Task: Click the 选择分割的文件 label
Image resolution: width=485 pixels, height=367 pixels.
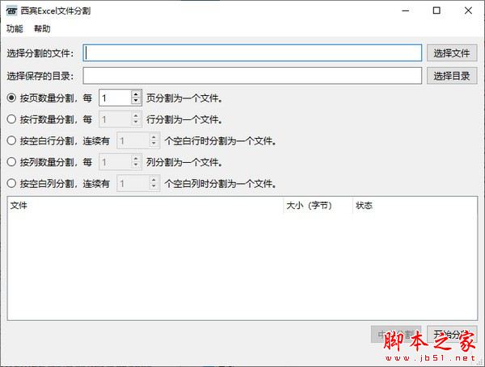Action: (x=40, y=53)
